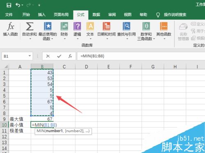The height and width of the screenshot is (153, 205).
Task: Click the Name Box showing B1
Action: click(15, 56)
